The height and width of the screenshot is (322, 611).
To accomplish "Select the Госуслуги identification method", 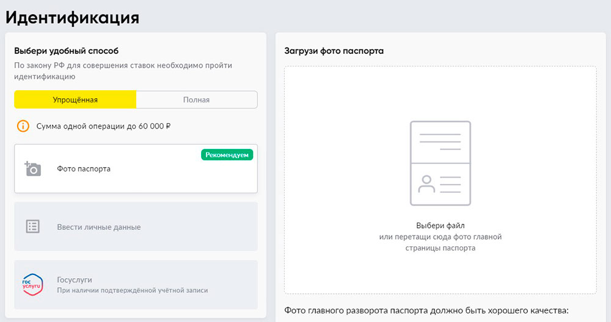I will 136,285.
